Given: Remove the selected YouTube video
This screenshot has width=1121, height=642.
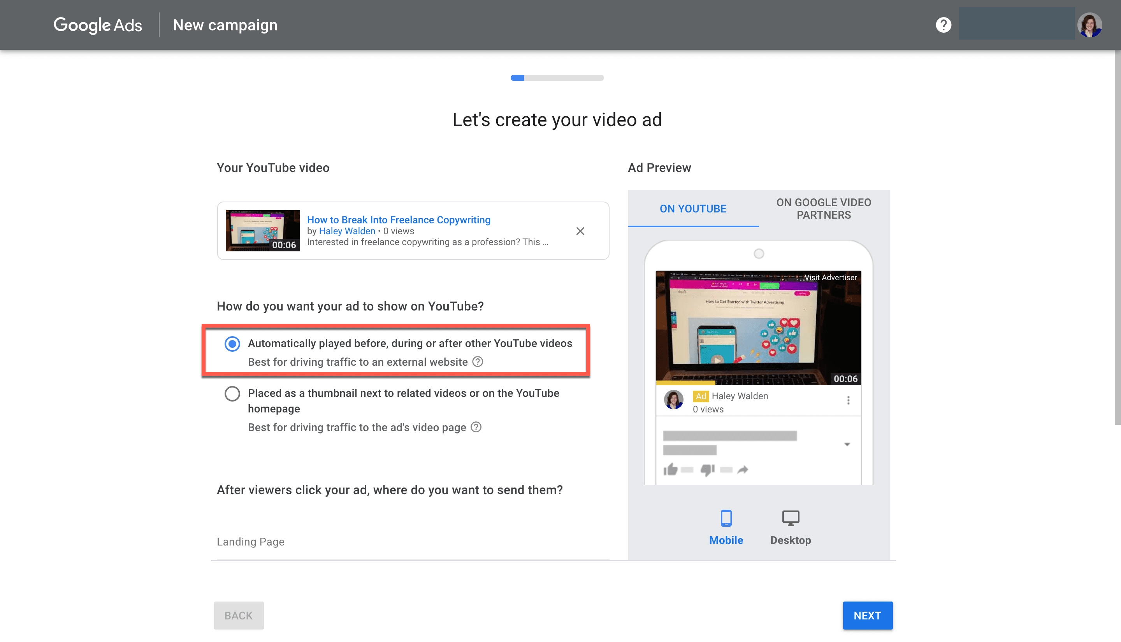Looking at the screenshot, I should click(x=580, y=231).
